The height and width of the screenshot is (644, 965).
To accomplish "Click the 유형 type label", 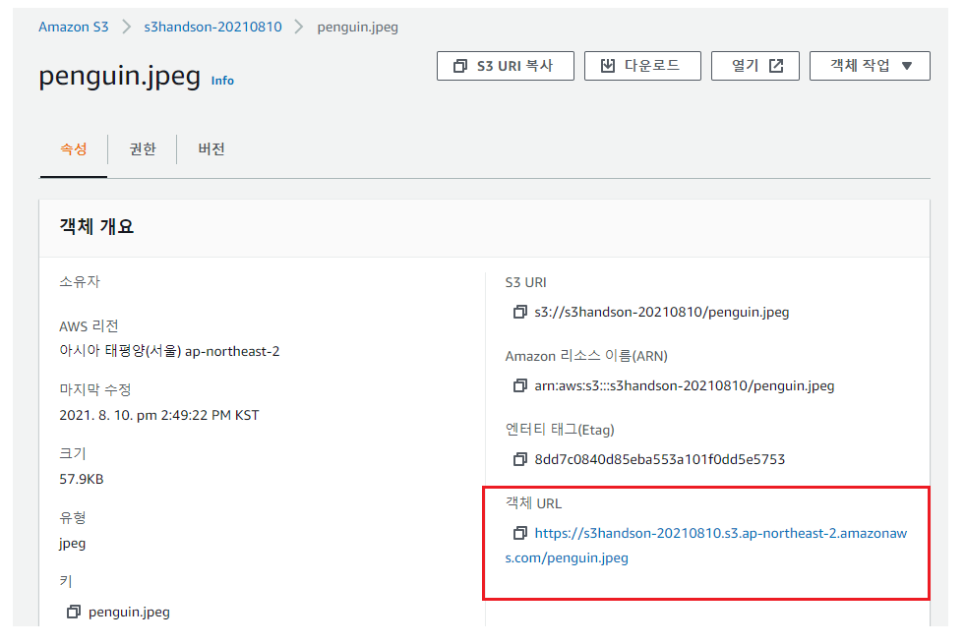I will pos(72,517).
